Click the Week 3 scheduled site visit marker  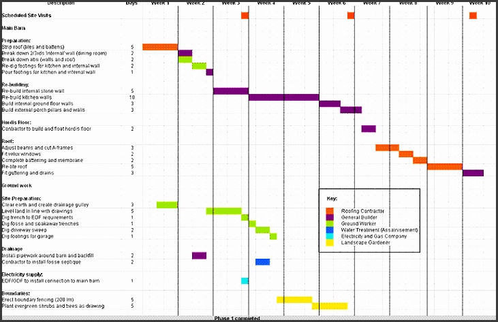coord(245,15)
